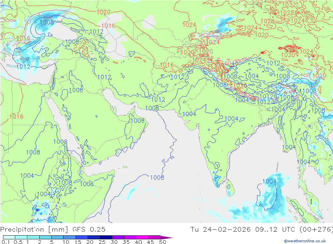
Task: Click the '09..12 UTC' time text
Action: 275,229
